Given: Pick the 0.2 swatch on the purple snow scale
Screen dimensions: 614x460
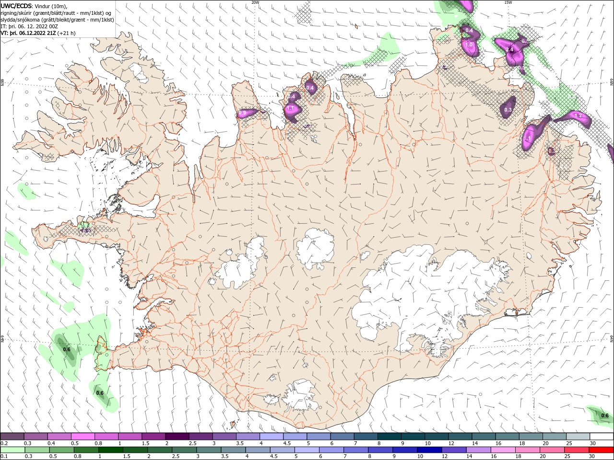Looking at the screenshot, I should point(12,437).
